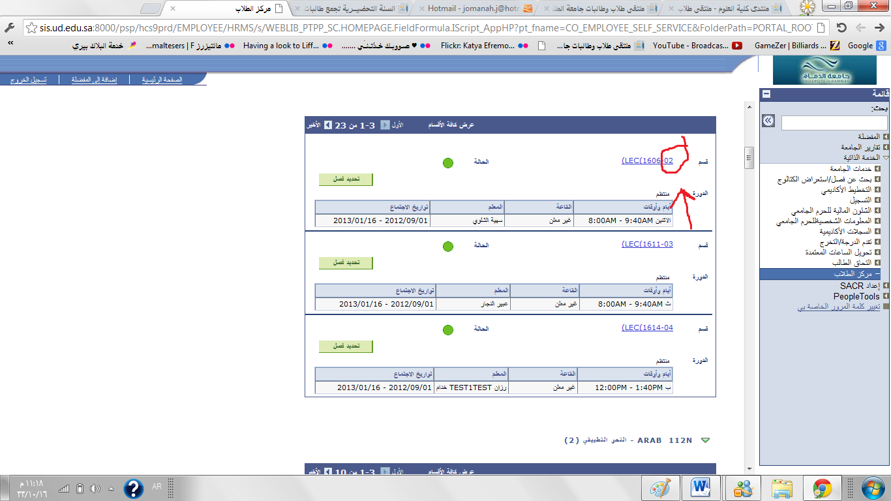
Task: Click in the menu search input field
Action: point(834,123)
